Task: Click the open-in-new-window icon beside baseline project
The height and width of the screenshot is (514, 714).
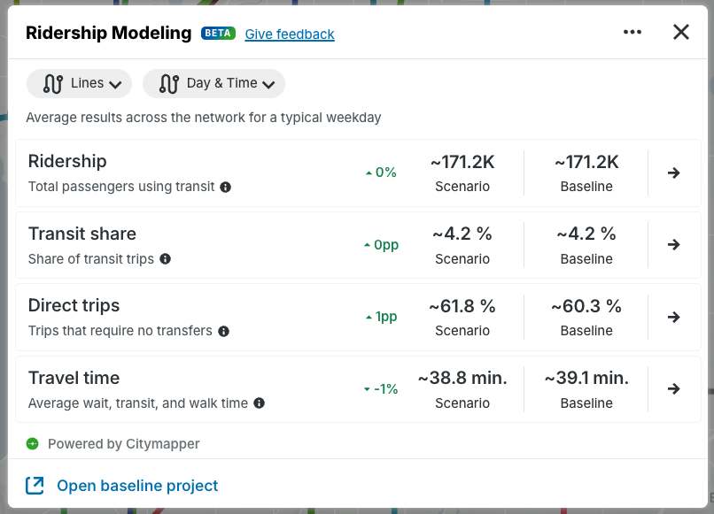Action: [x=35, y=486]
